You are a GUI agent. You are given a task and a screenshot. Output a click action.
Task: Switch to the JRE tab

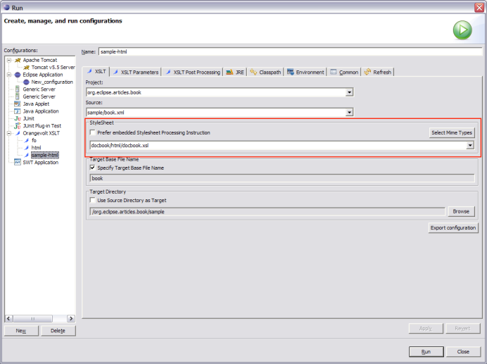[x=236, y=72]
